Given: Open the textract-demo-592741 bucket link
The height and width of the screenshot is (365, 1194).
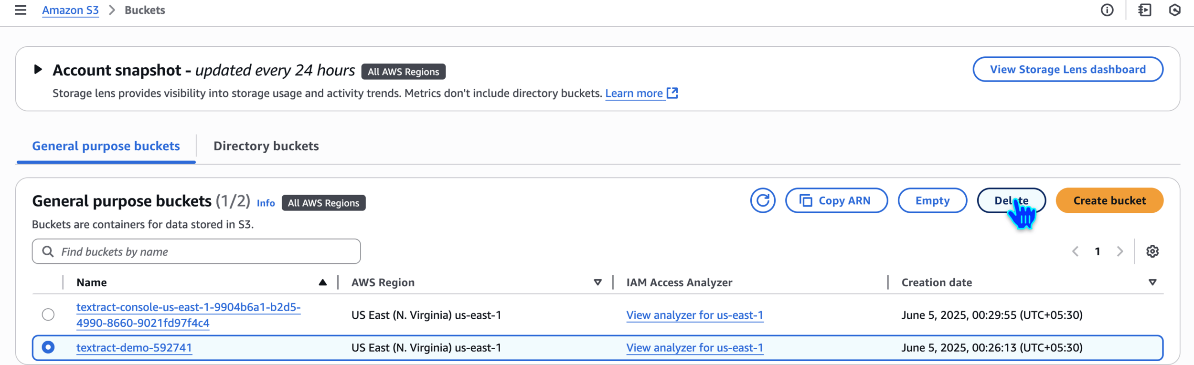Looking at the screenshot, I should point(134,347).
